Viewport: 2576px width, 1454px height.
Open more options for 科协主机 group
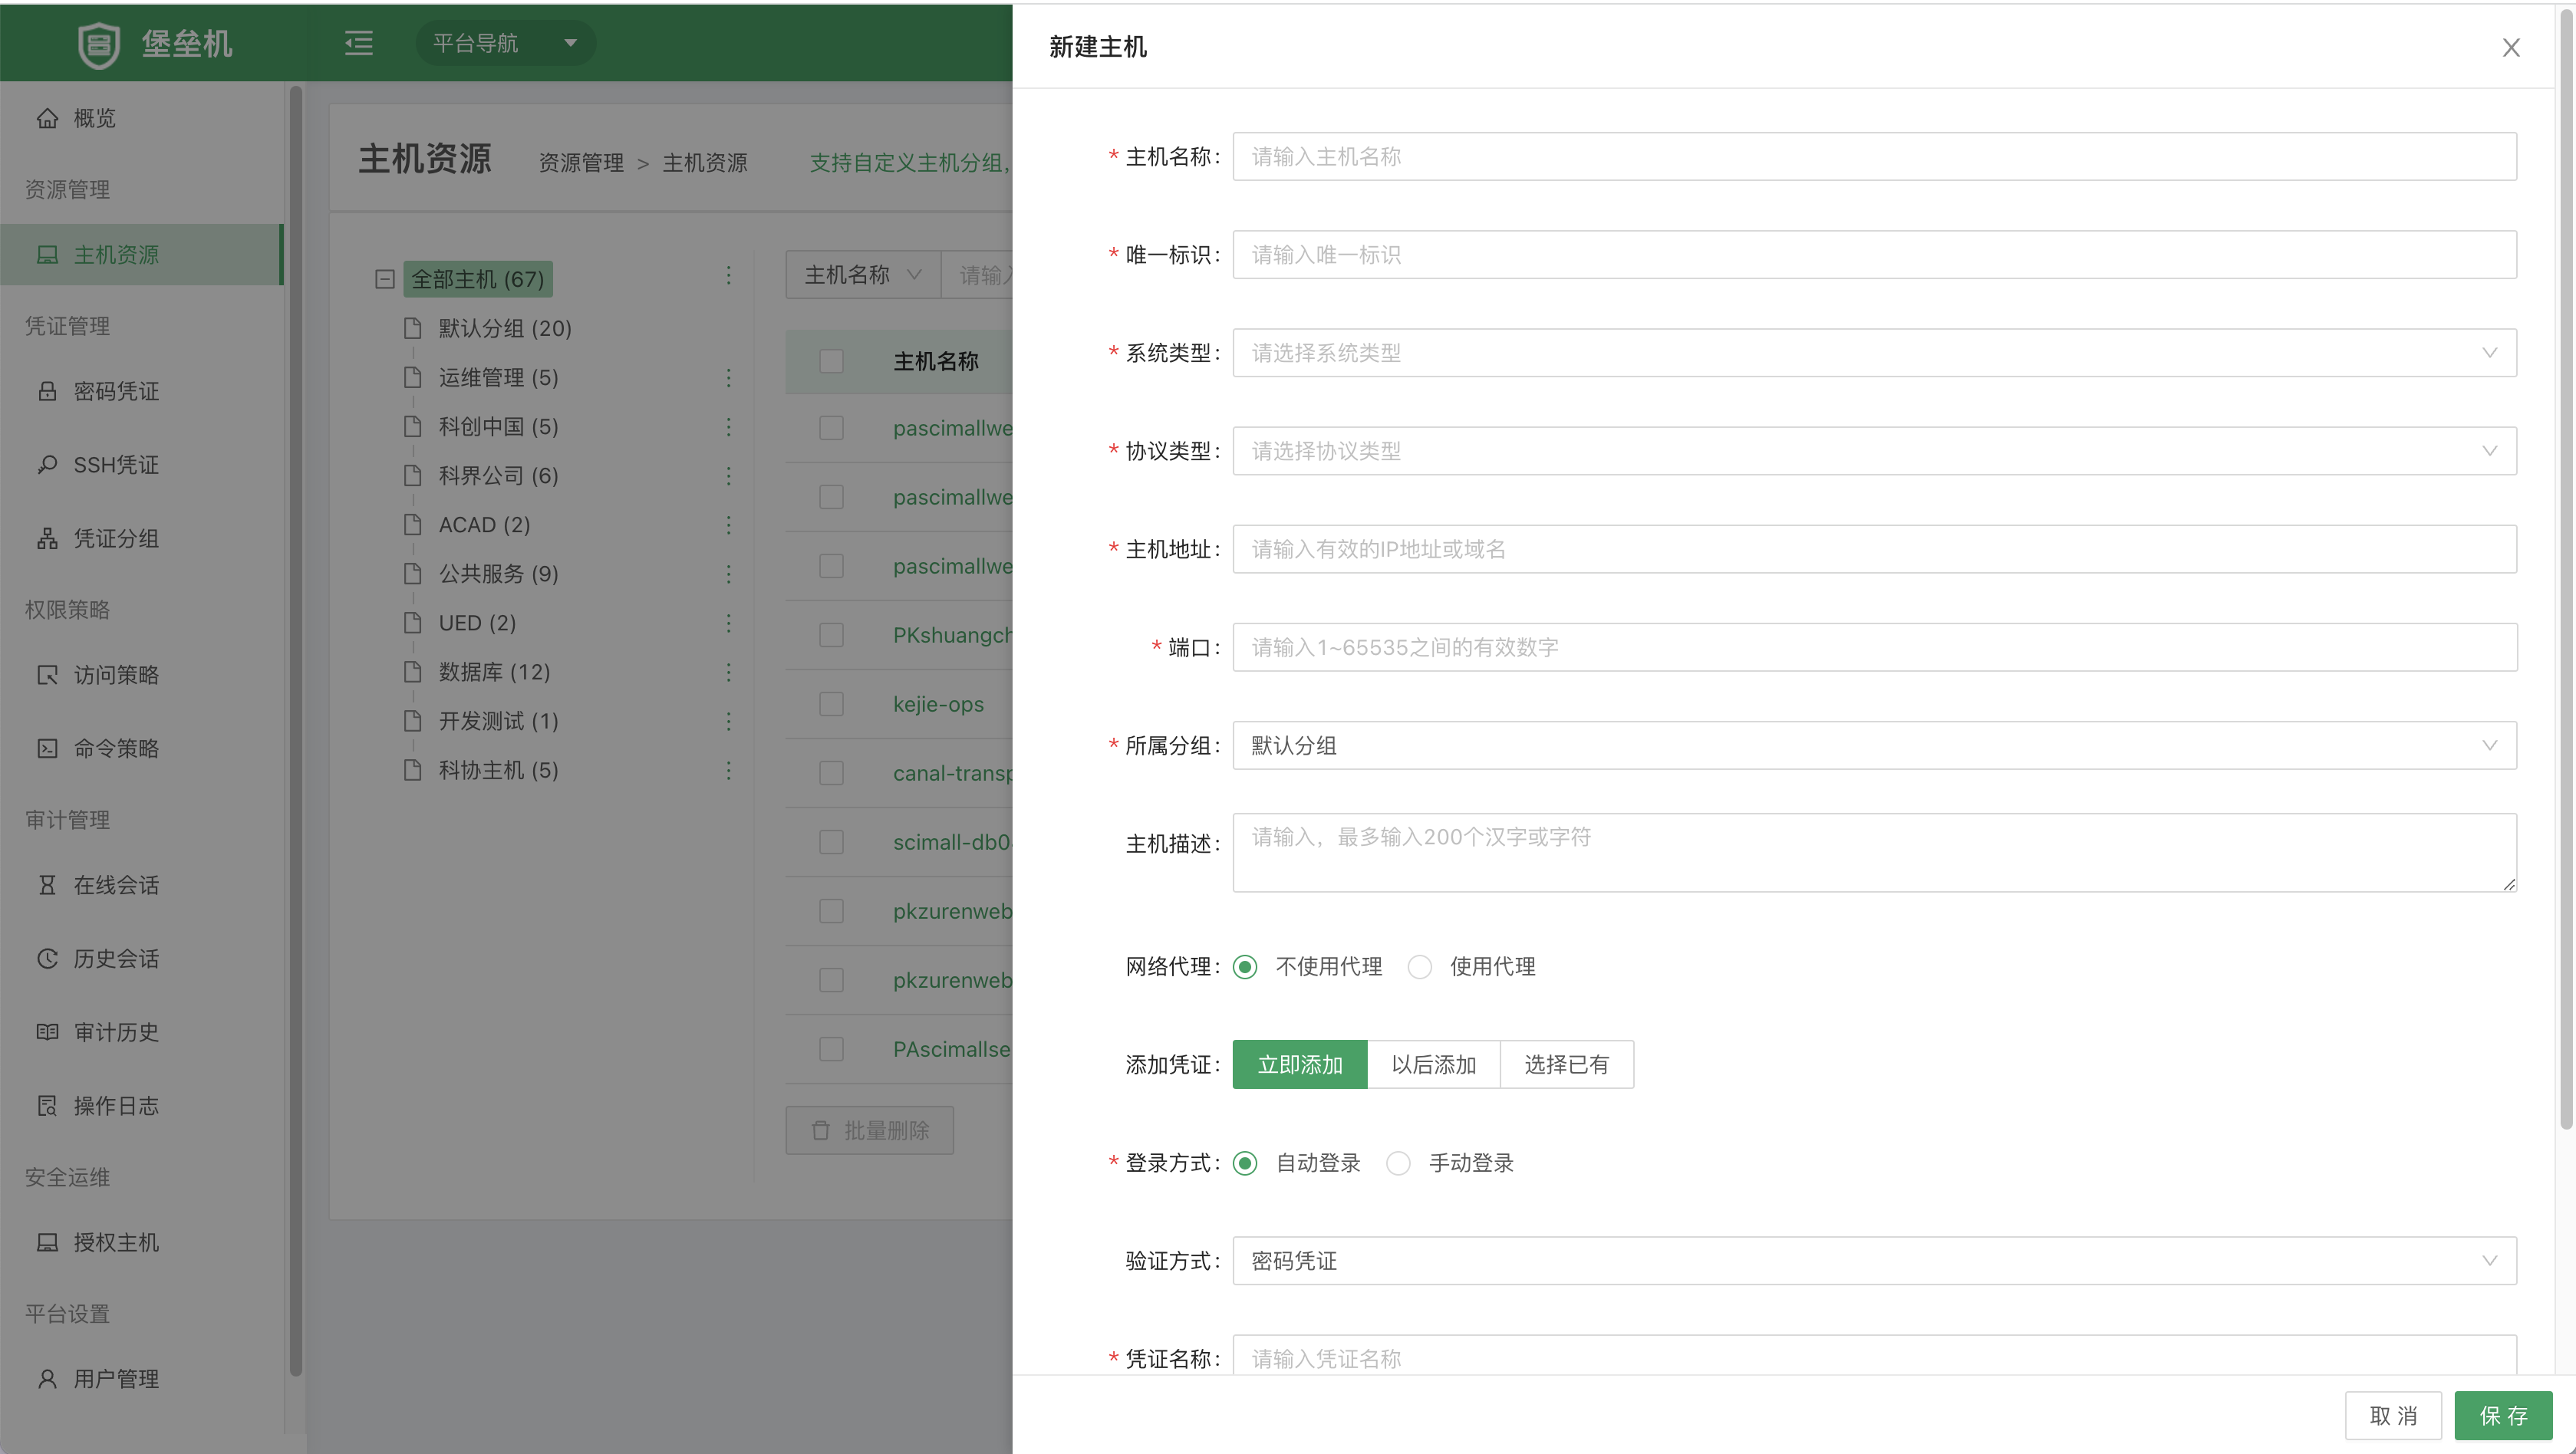click(728, 770)
